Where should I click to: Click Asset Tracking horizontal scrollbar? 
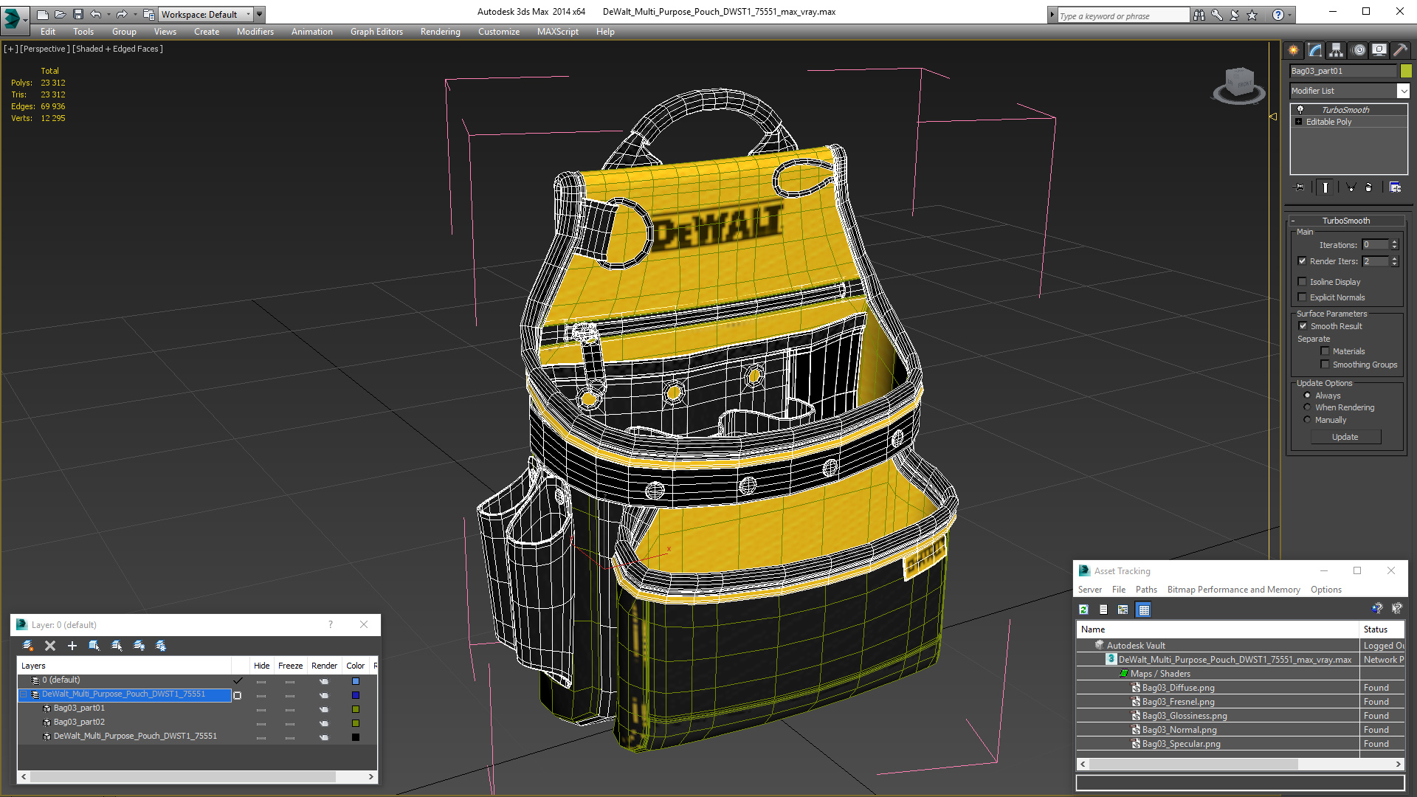tap(1240, 765)
